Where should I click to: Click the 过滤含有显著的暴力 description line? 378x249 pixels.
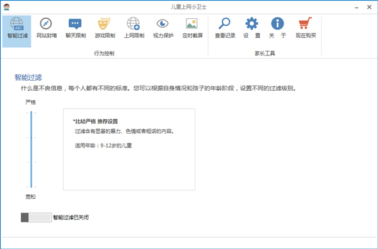[124, 132]
